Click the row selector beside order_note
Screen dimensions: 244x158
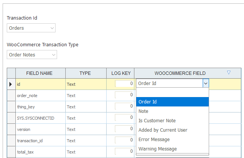[11, 96]
